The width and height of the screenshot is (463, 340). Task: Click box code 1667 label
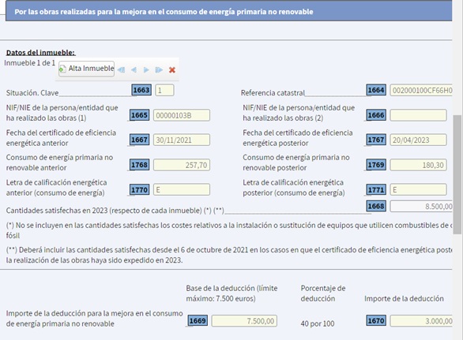140,140
